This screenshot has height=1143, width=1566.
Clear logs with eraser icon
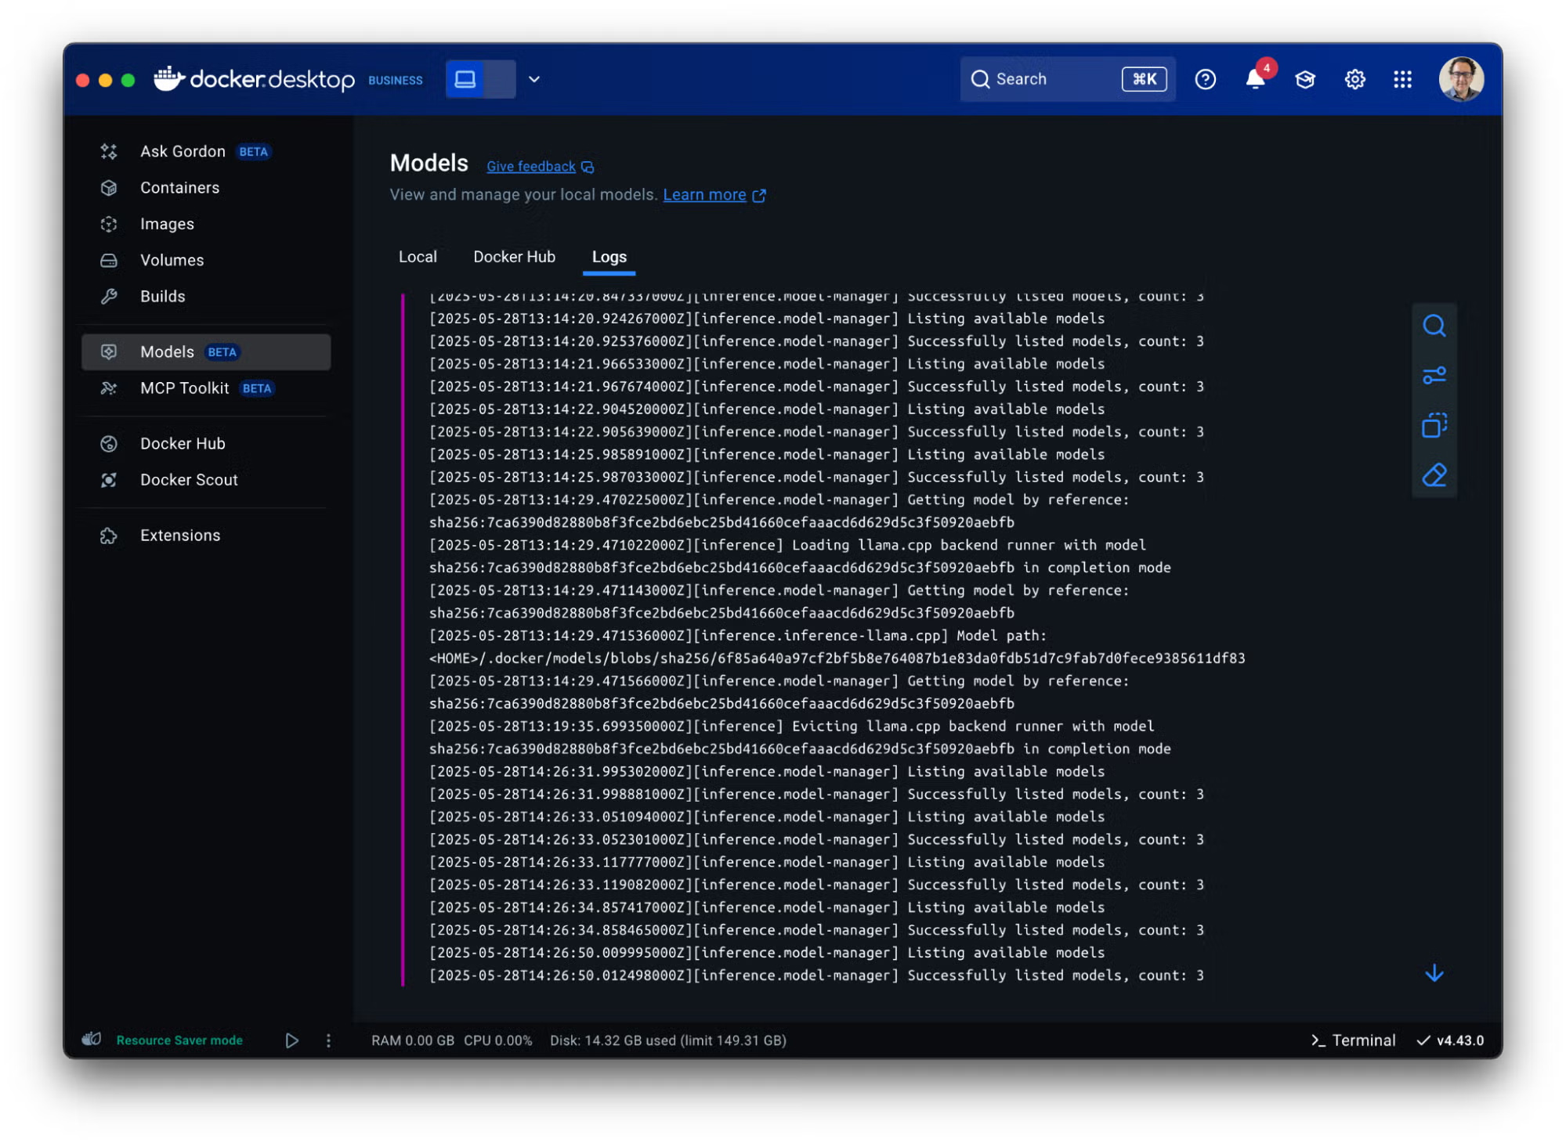[x=1434, y=475]
